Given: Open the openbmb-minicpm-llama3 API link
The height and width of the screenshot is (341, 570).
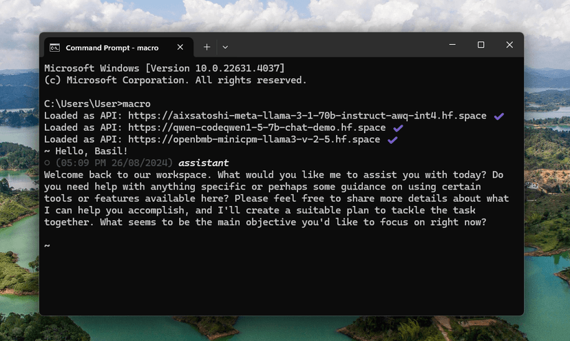Looking at the screenshot, I should (254, 139).
